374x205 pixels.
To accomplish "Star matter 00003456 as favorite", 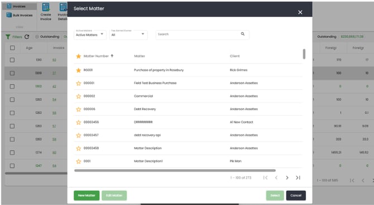I will 79,122.
